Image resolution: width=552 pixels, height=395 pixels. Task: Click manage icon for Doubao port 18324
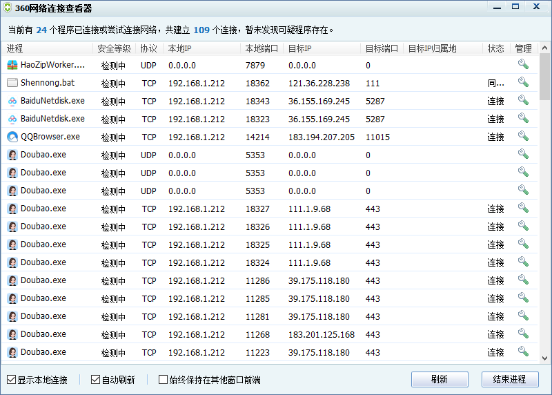point(523,262)
